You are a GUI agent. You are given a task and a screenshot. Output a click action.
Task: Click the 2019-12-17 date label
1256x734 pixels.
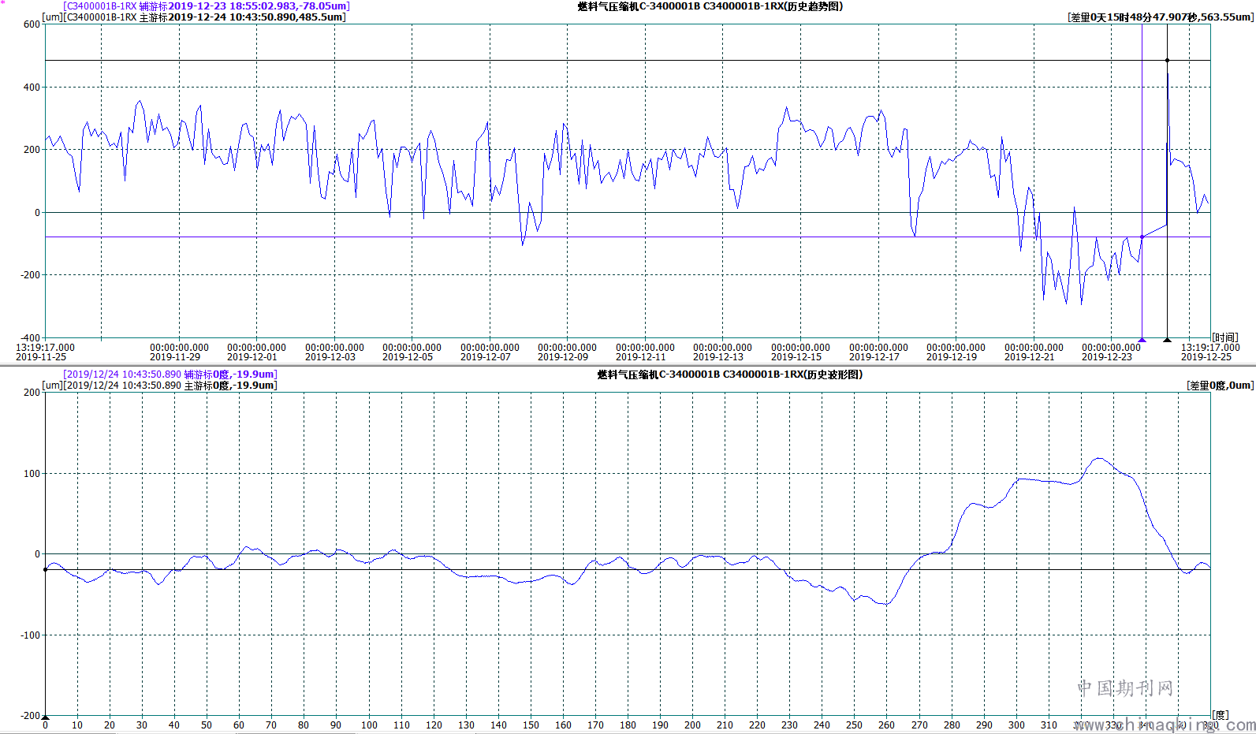point(874,357)
